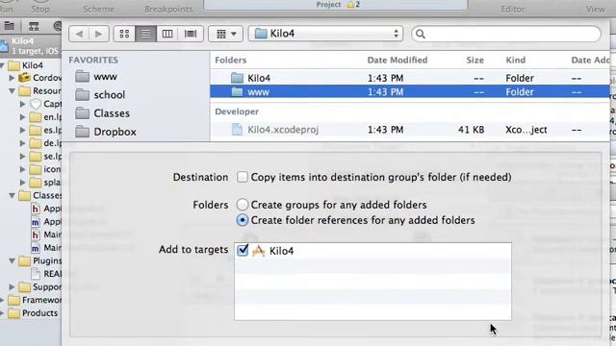Select the README file under Plugins
Screen dimensions: 616x346
[x=46, y=274]
